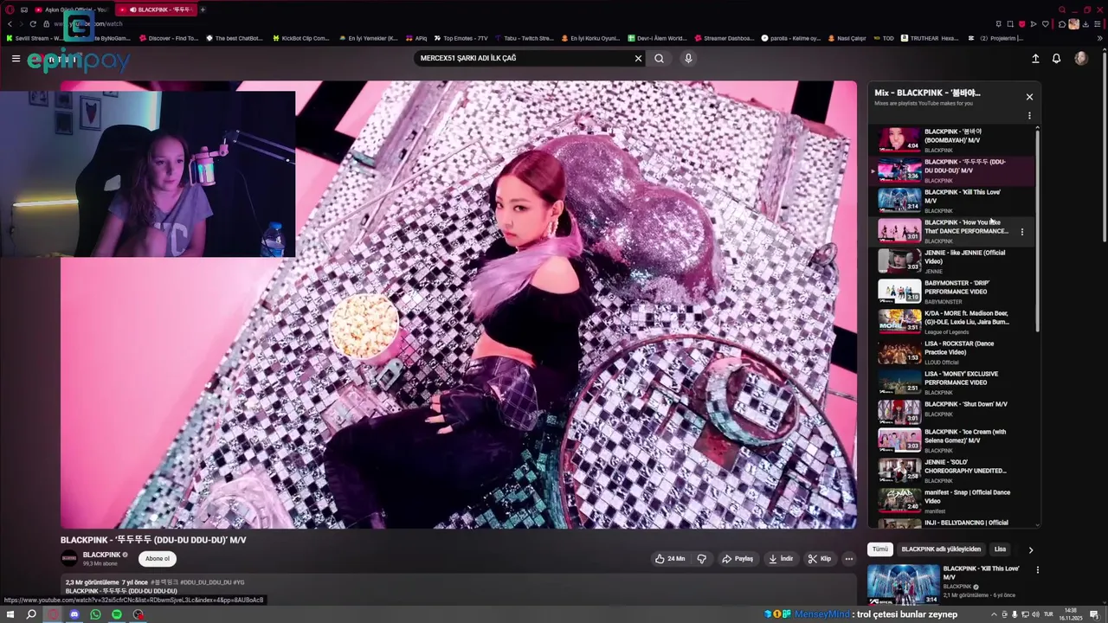Open 'Discover - Find To...' bookmark
The image size is (1108, 623).
[168, 38]
